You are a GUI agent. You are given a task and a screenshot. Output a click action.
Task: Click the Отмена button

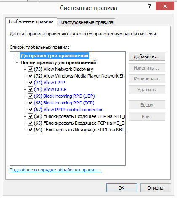click(156, 188)
